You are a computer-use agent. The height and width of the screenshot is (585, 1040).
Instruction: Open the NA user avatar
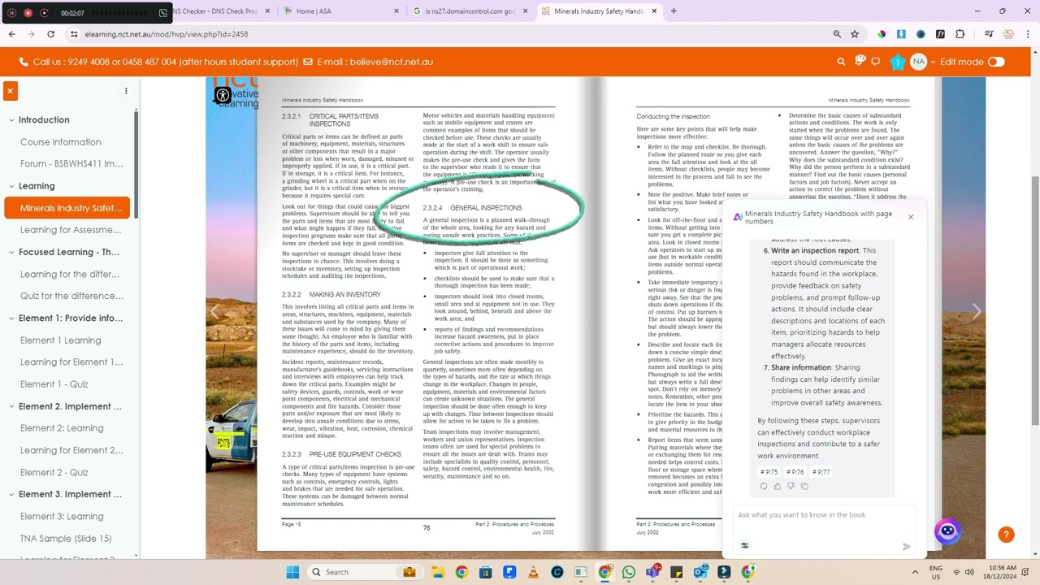tap(919, 62)
